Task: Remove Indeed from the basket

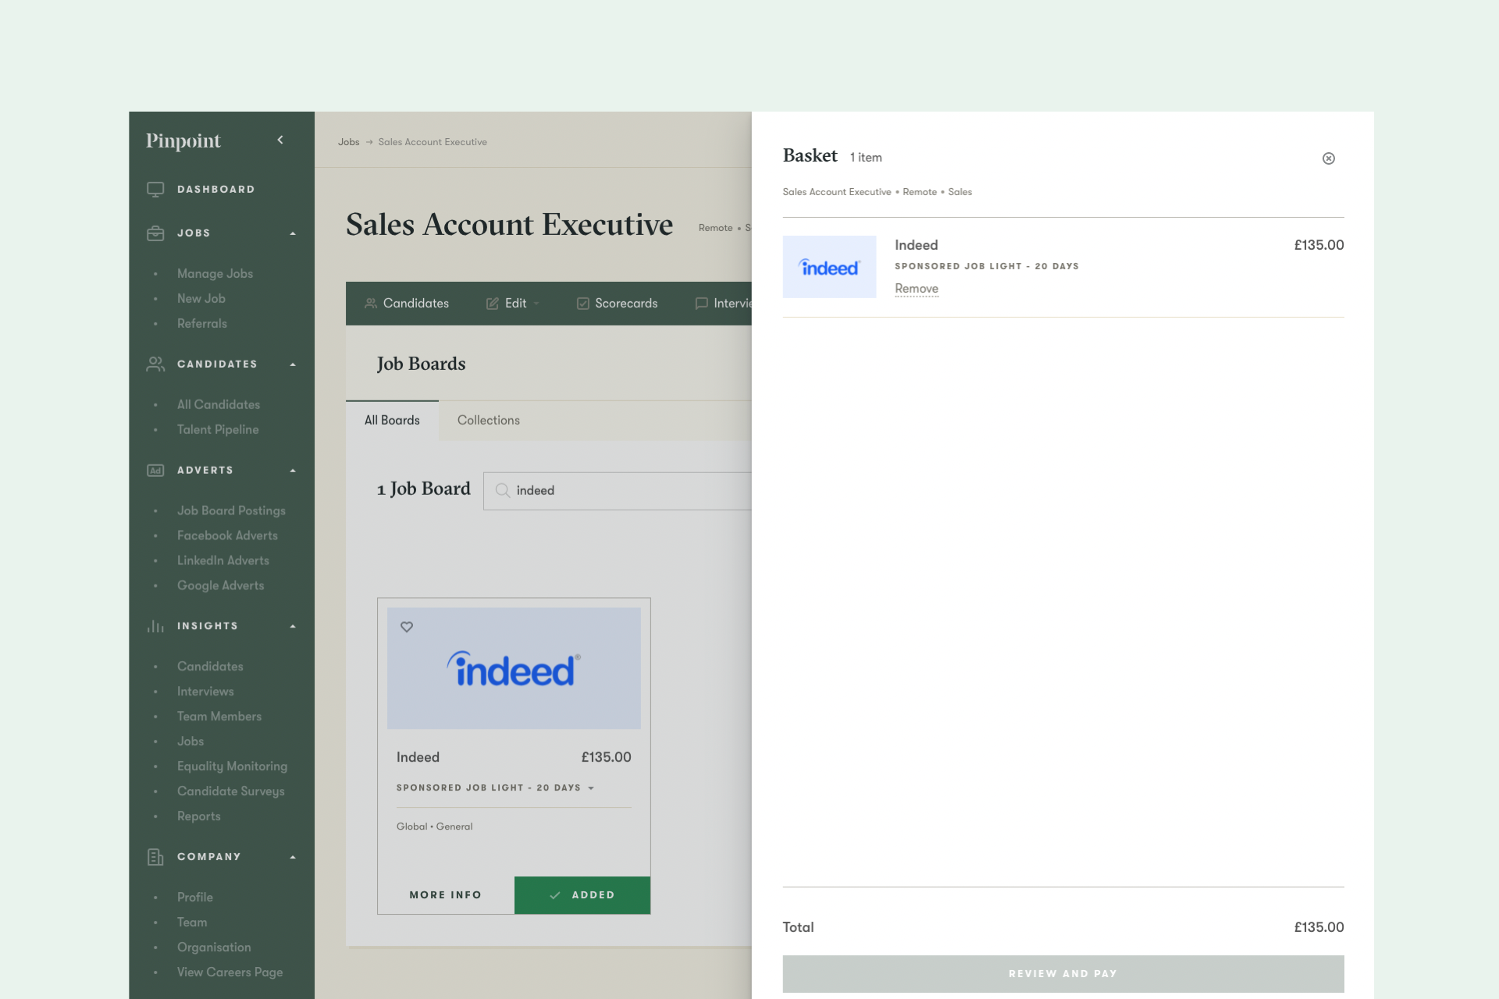Action: (916, 289)
